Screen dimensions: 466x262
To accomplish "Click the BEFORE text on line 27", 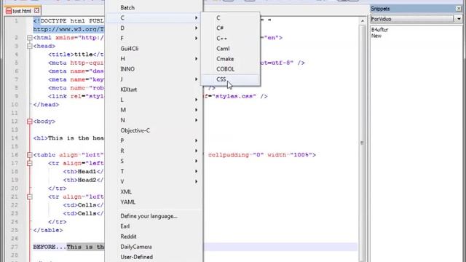I will 44,247.
